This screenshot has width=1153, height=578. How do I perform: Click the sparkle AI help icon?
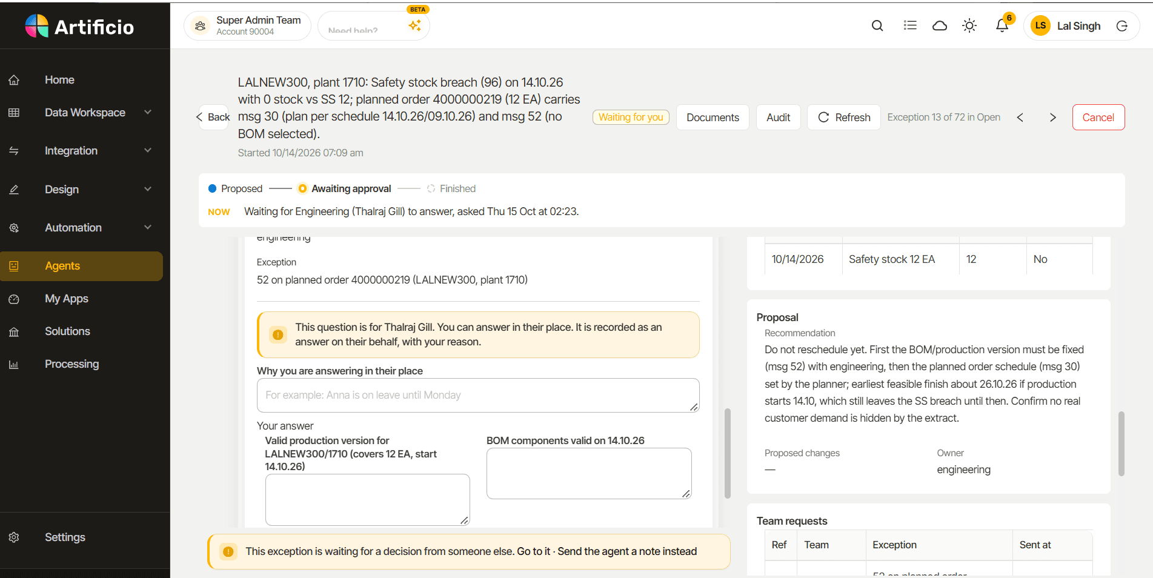(x=414, y=25)
